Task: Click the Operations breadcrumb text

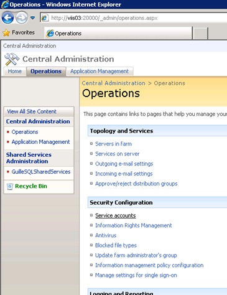Action: (x=169, y=83)
